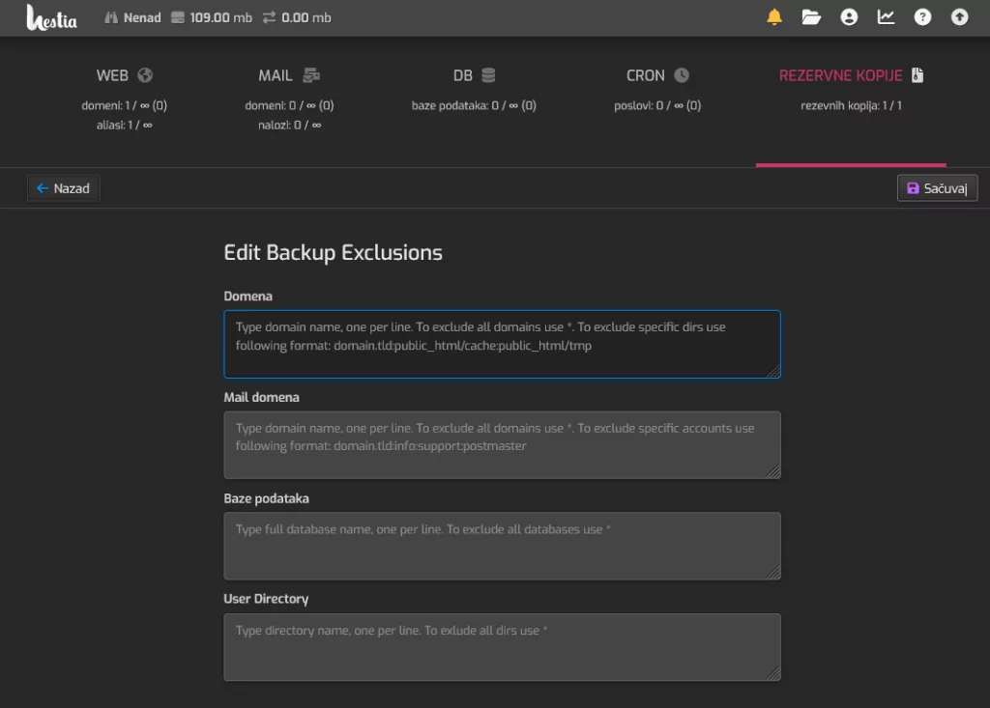
Task: Click the Hestia logo
Action: click(x=52, y=17)
